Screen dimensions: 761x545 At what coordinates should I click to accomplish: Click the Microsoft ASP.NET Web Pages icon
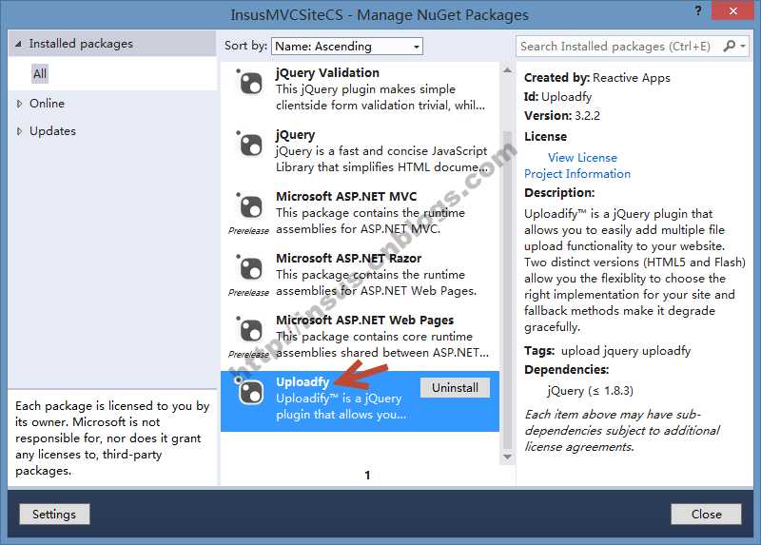[250, 329]
